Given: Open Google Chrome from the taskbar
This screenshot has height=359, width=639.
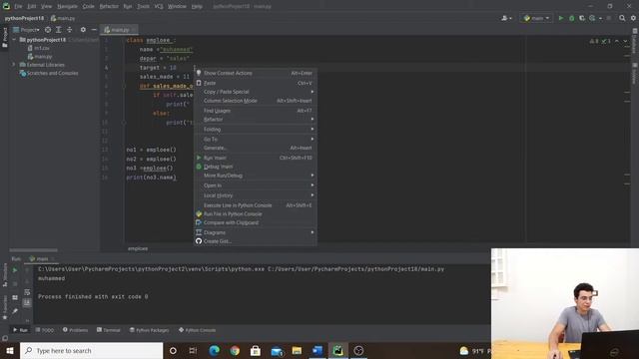Looking at the screenshot, I should click(235, 350).
